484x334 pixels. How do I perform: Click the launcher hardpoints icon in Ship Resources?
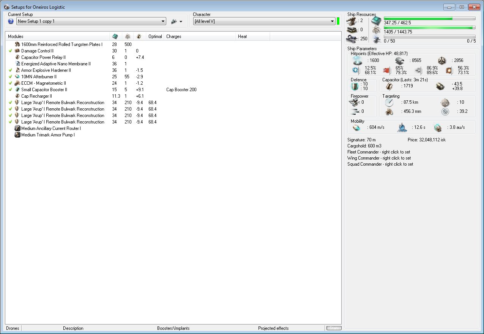pyautogui.click(x=352, y=30)
